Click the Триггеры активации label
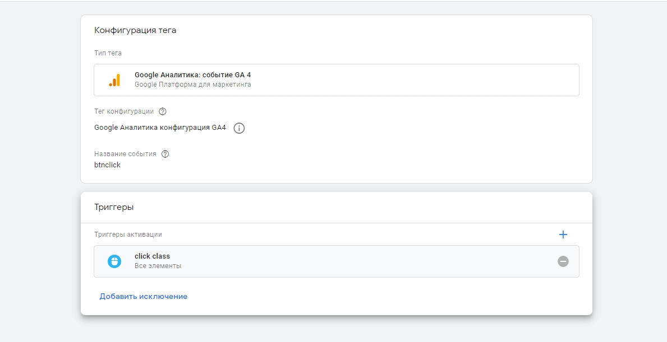The height and width of the screenshot is (342, 667). pyautogui.click(x=128, y=235)
